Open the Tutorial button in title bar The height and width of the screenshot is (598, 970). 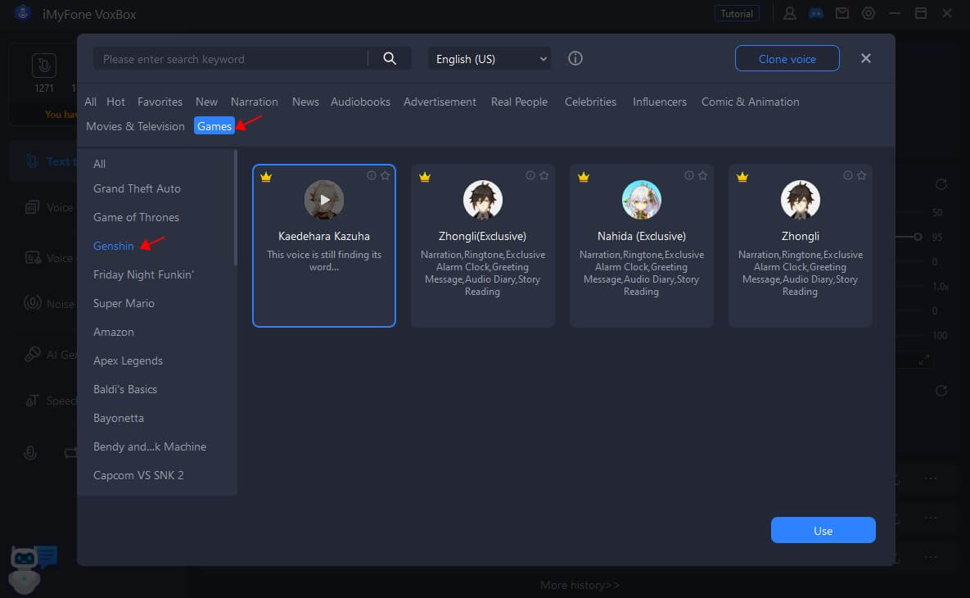click(x=737, y=14)
